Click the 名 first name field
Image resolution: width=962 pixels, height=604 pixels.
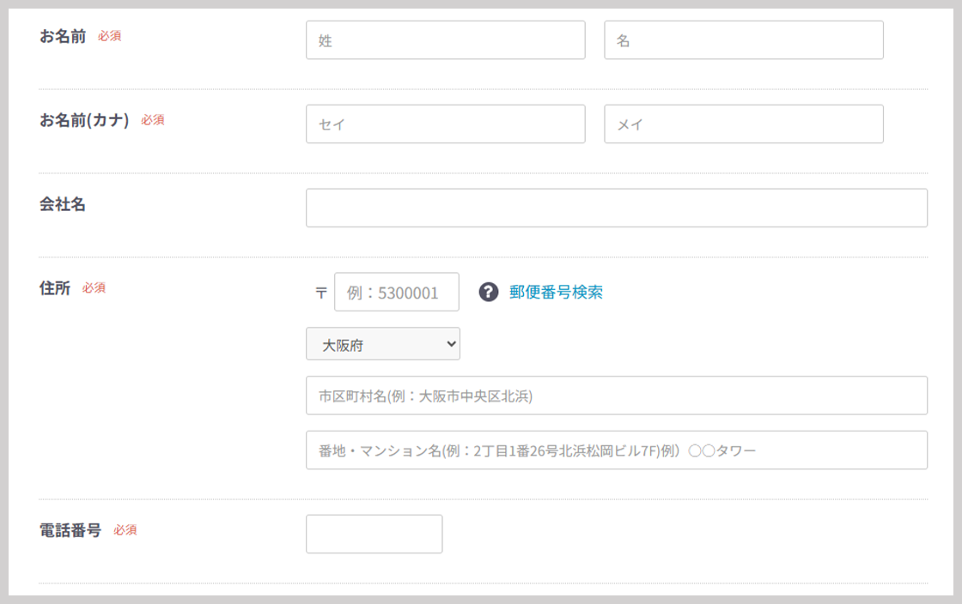click(743, 40)
